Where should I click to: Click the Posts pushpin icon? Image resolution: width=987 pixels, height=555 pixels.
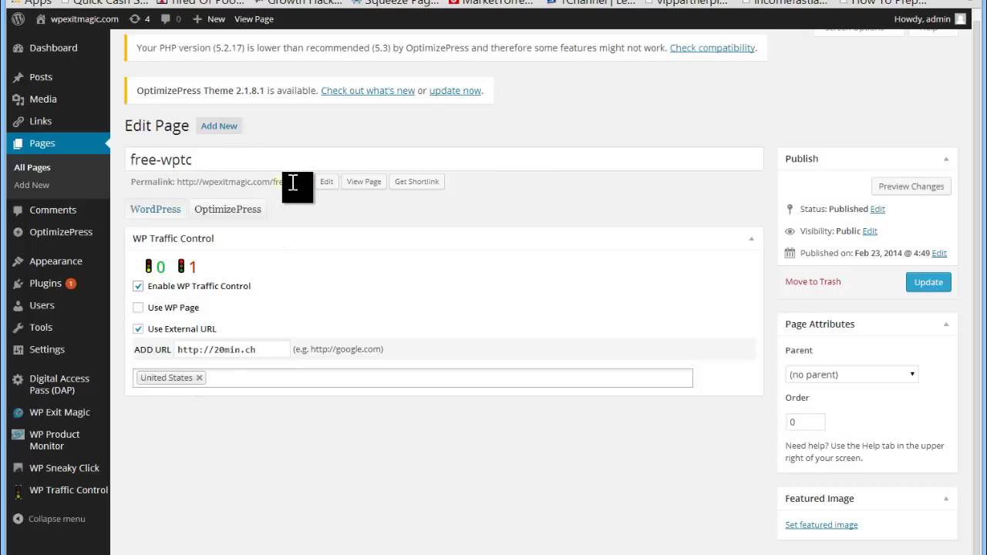click(19, 77)
